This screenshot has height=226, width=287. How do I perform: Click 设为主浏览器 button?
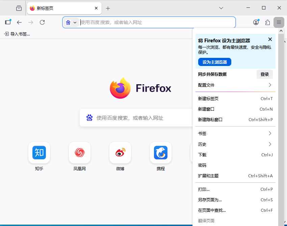(x=214, y=62)
